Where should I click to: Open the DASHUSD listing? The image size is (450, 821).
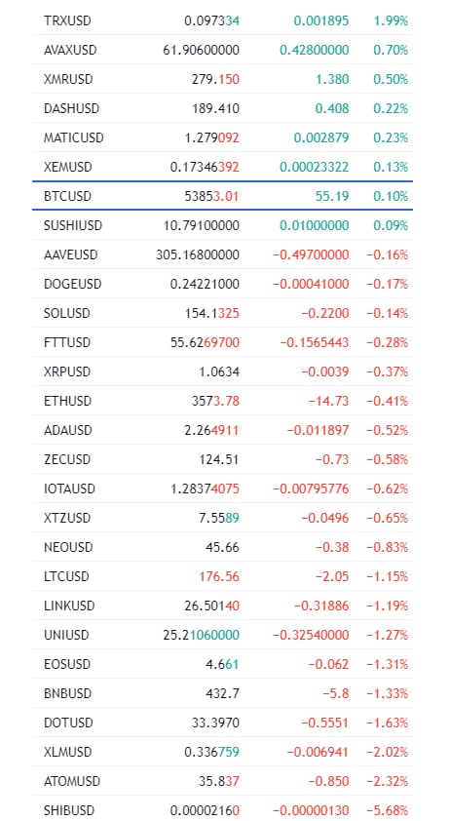coord(72,109)
